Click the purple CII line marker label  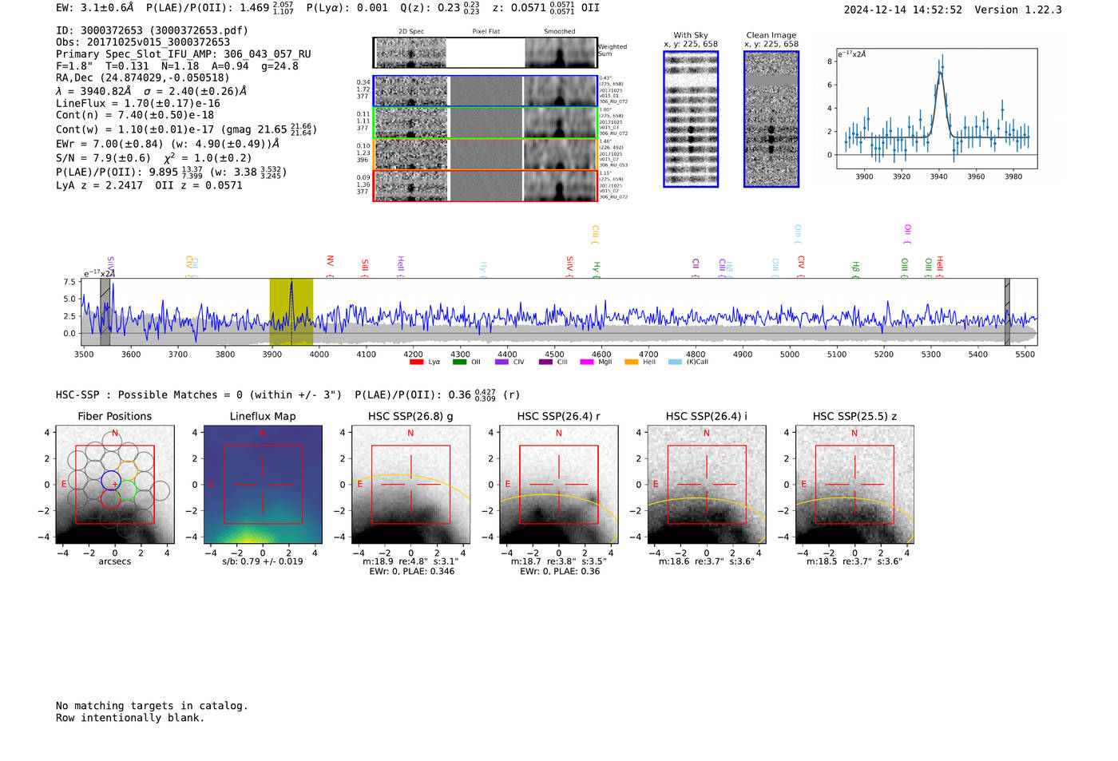point(696,268)
